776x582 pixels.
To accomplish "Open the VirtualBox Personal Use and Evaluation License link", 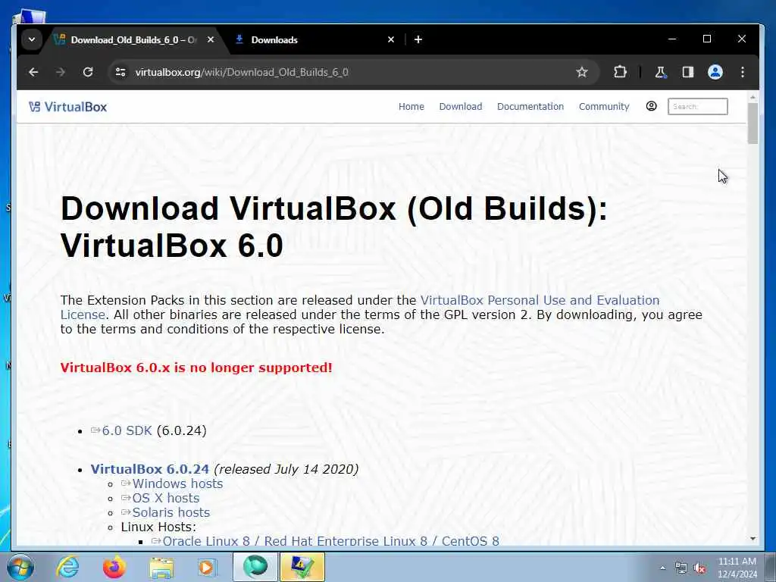I will pyautogui.click(x=540, y=300).
